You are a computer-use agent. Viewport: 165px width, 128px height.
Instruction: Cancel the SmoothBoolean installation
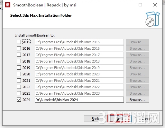tap(147, 119)
